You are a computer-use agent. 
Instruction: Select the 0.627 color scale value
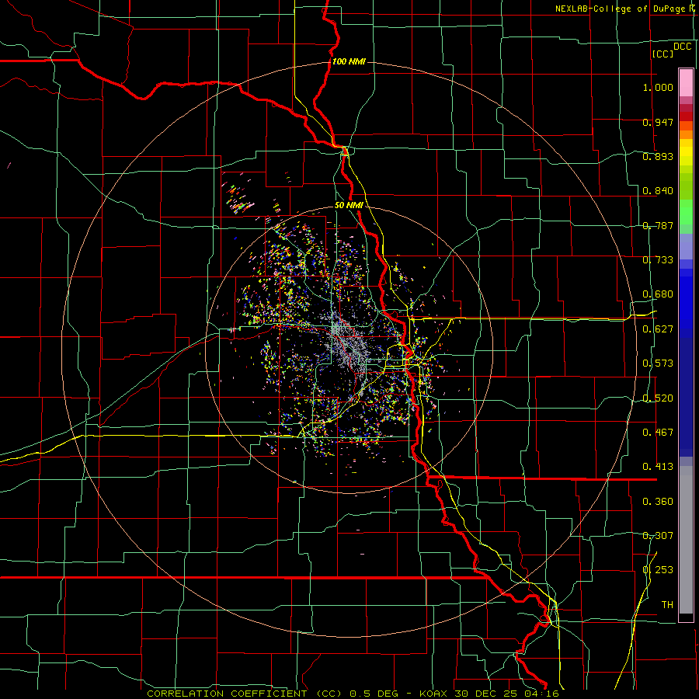[658, 329]
